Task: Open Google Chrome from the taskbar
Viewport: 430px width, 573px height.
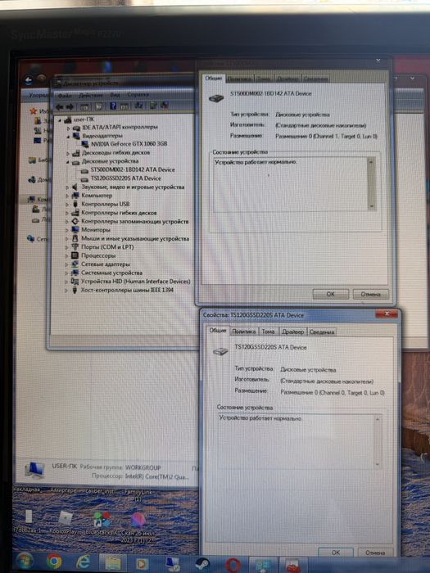Action: [x=54, y=562]
